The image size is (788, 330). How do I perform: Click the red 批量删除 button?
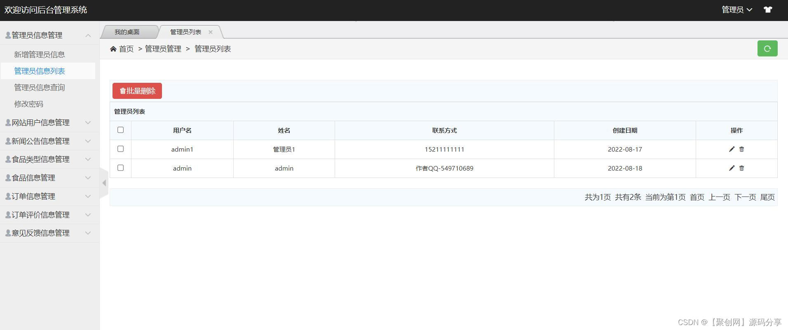coord(137,91)
